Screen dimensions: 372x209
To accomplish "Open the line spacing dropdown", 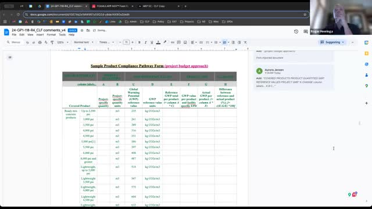I will pos(201,42).
